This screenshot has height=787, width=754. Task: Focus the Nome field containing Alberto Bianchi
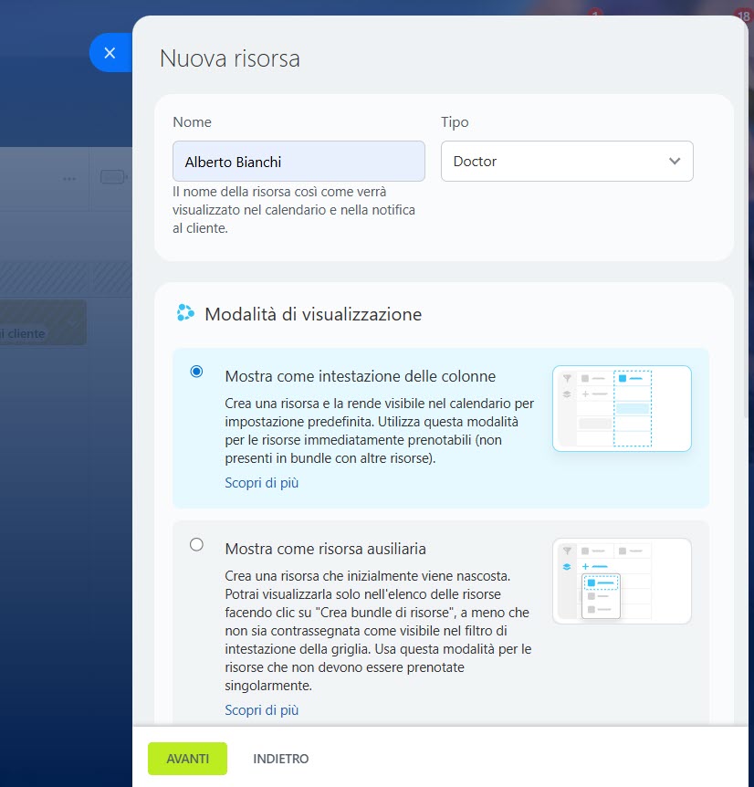pos(298,162)
